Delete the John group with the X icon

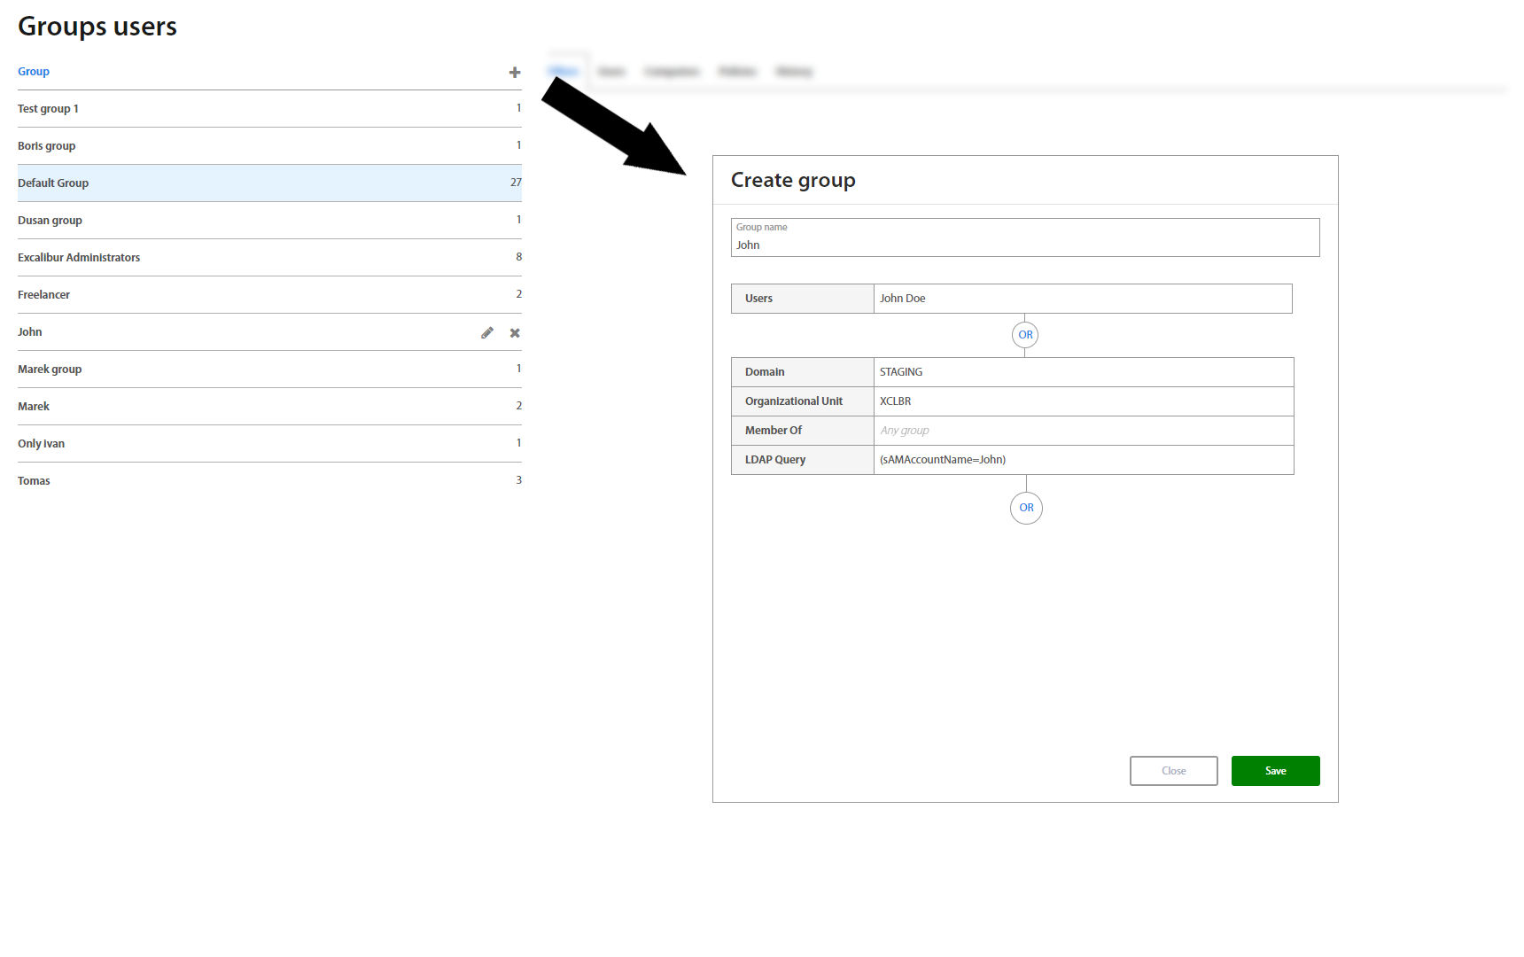coord(515,333)
